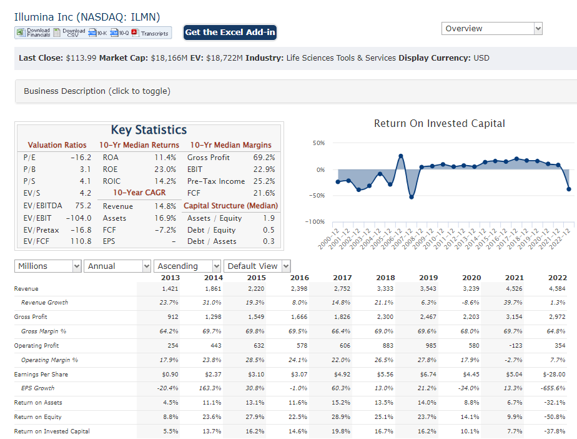Viewport: 577px width, 439px height.
Task: Click the Life Sciences Tools & Services industry
Action: tap(341, 58)
